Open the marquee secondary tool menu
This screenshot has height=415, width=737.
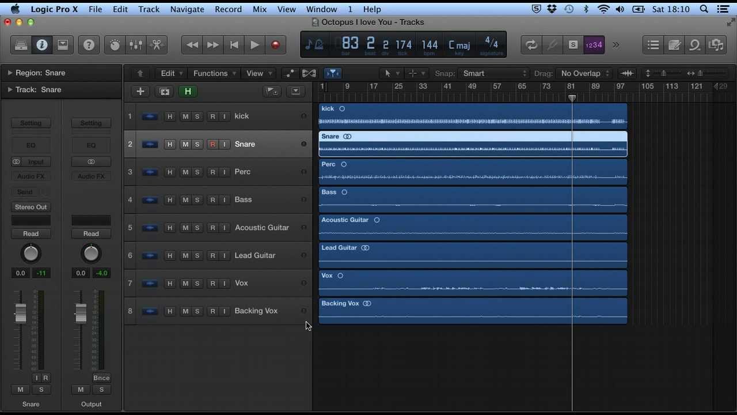coord(416,73)
